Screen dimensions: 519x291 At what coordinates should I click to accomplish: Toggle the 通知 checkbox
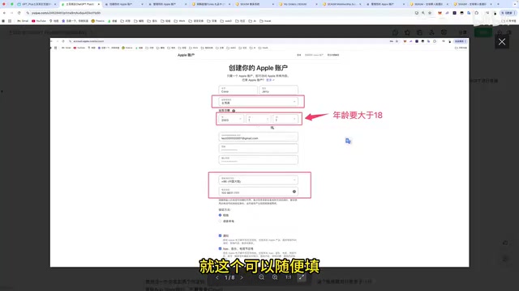(x=220, y=235)
